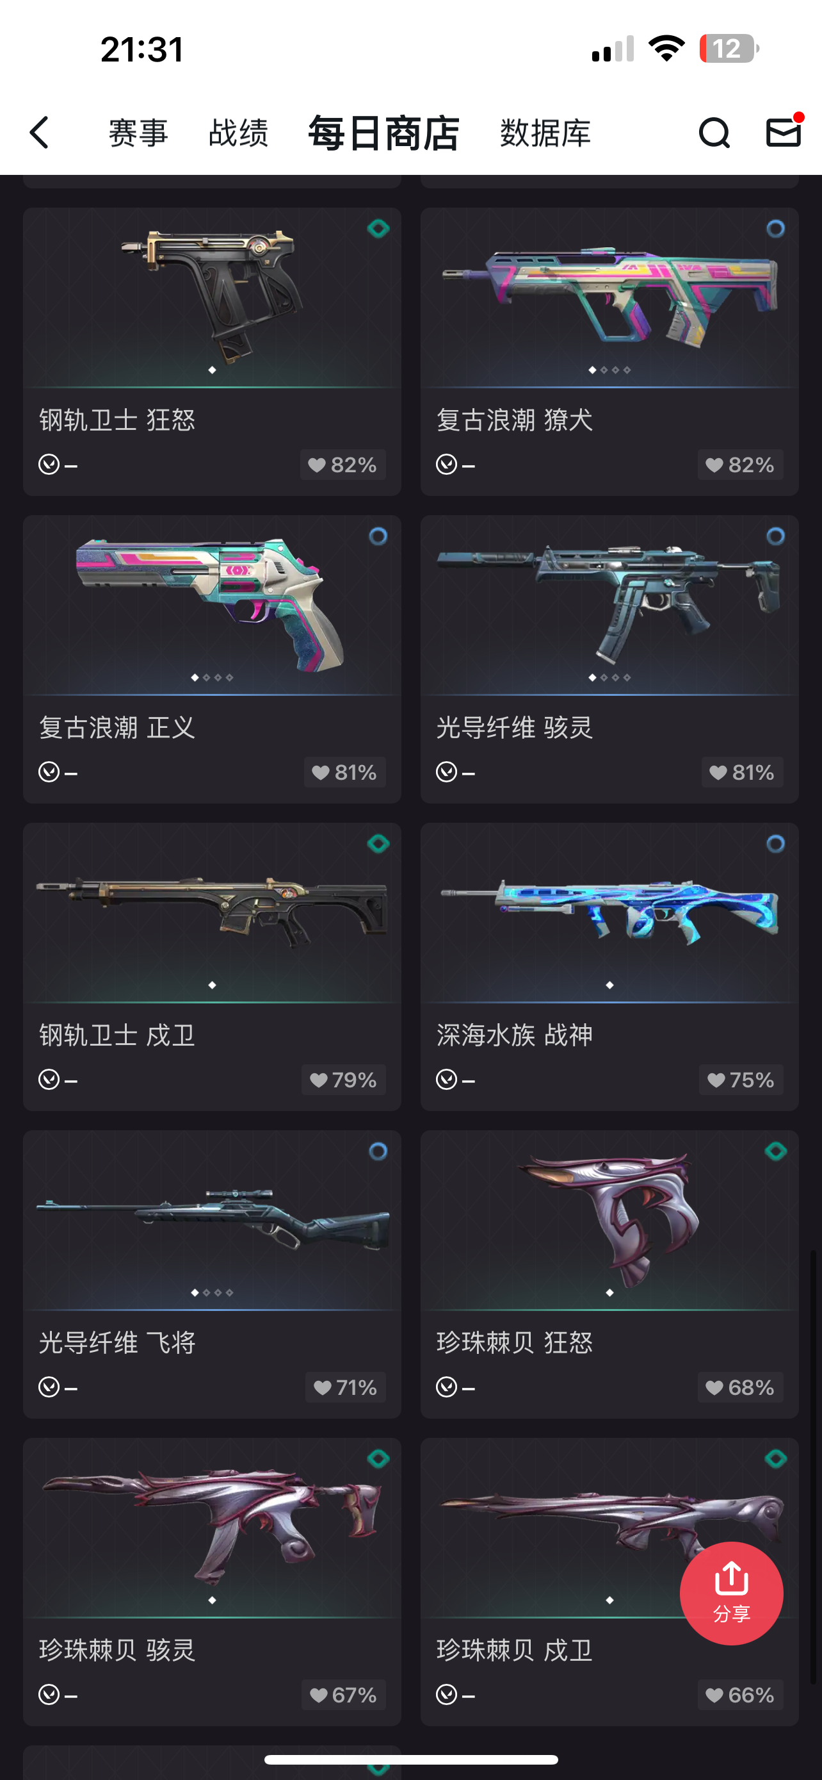Select second variant dot on 复古浪潮 獠犬
Image resolution: width=822 pixels, height=1780 pixels.
[604, 370]
